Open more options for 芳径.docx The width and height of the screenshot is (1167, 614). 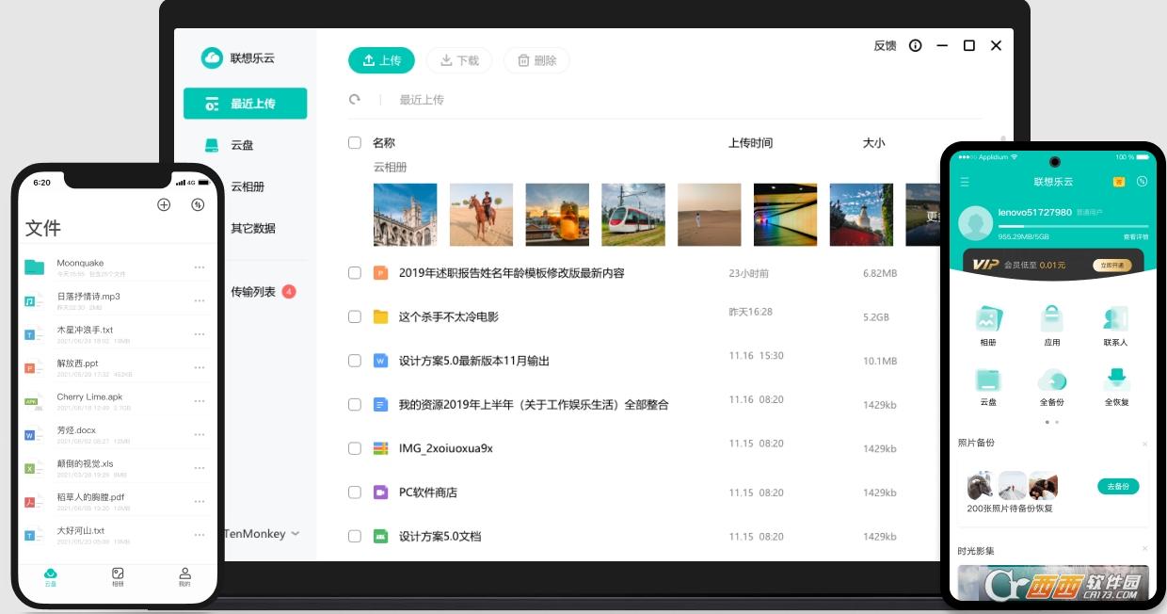point(200,434)
